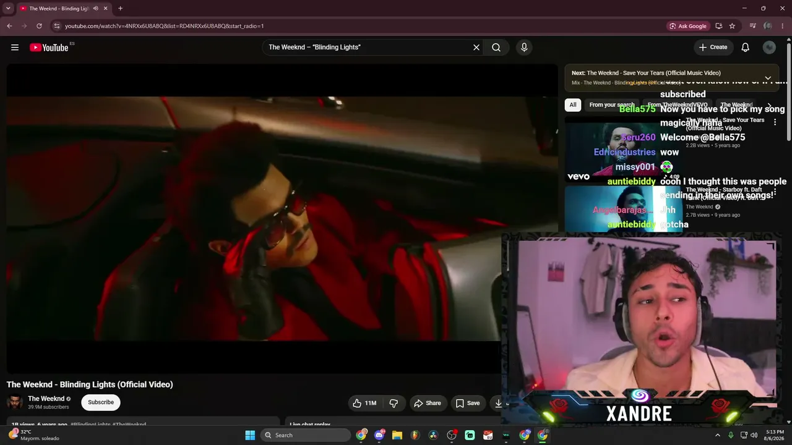This screenshot has height=445, width=792.
Task: Save the video to a playlist
Action: pos(468,403)
